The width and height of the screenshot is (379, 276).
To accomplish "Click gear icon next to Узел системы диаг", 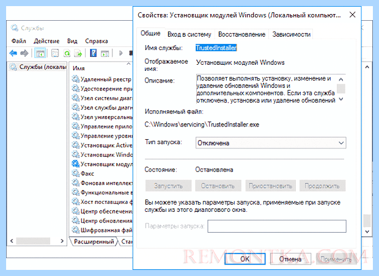I will point(75,98).
